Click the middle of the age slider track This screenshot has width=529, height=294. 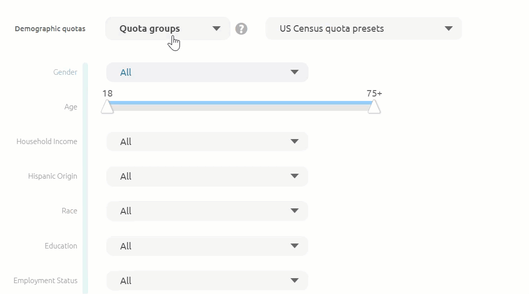point(241,105)
